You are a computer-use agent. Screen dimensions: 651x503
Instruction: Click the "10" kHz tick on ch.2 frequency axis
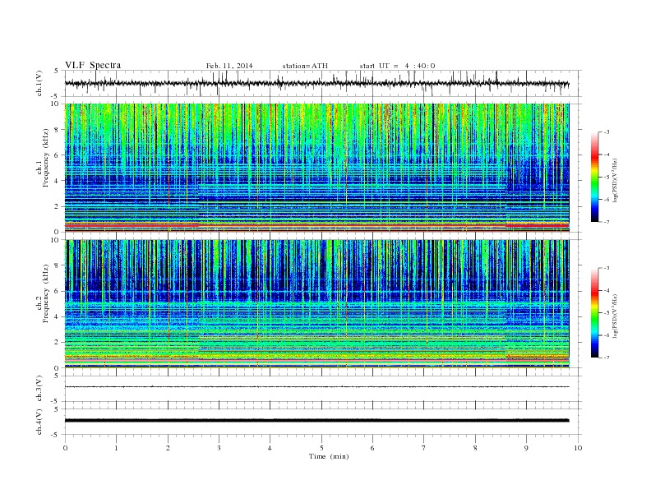click(55, 240)
